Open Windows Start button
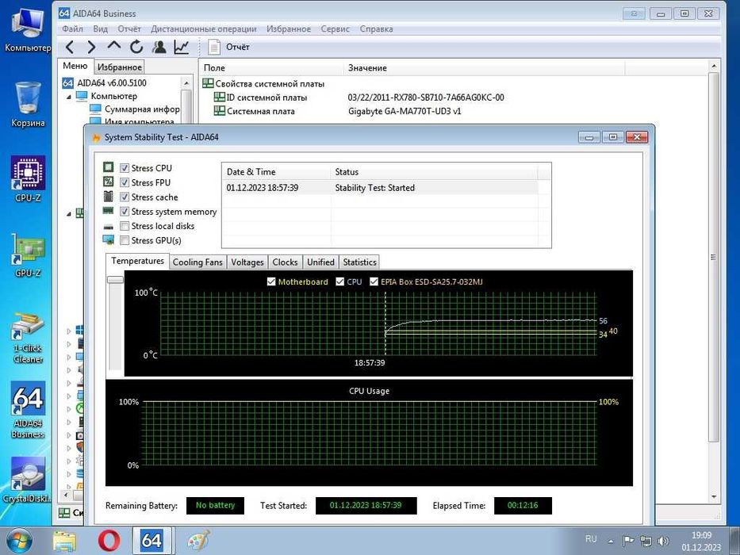This screenshot has width=740, height=555. [19, 541]
